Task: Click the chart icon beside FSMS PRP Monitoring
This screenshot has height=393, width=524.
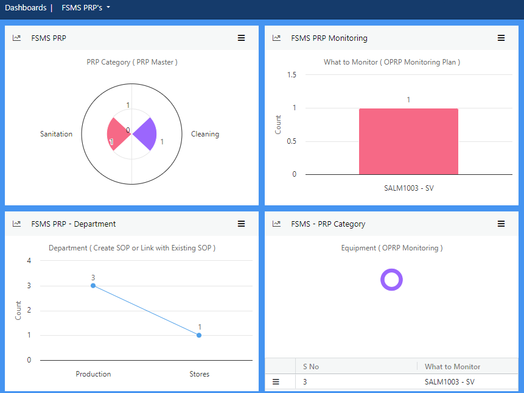Action: pyautogui.click(x=277, y=38)
